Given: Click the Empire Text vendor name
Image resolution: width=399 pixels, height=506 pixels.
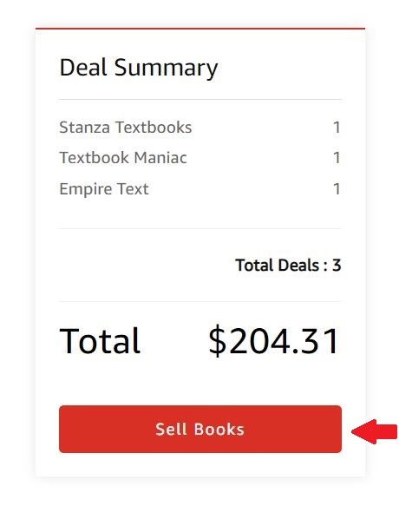Looking at the screenshot, I should [x=104, y=189].
